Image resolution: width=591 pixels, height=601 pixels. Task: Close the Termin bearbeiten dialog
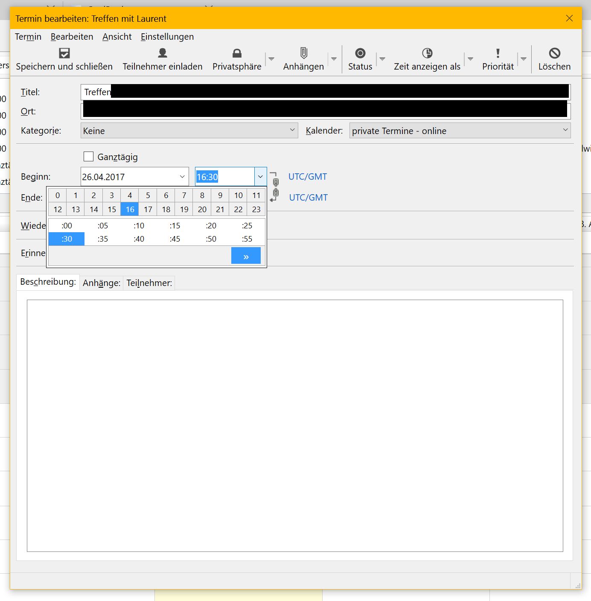coord(569,18)
